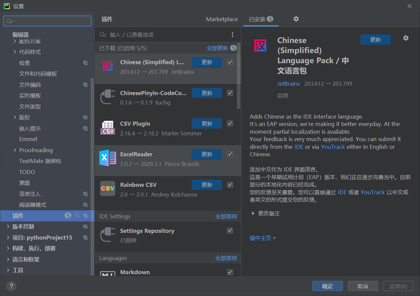
Task: Click the 确定 button
Action: [327, 286]
